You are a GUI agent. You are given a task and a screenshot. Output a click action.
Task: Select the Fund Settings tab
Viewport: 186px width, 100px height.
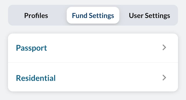click(93, 15)
